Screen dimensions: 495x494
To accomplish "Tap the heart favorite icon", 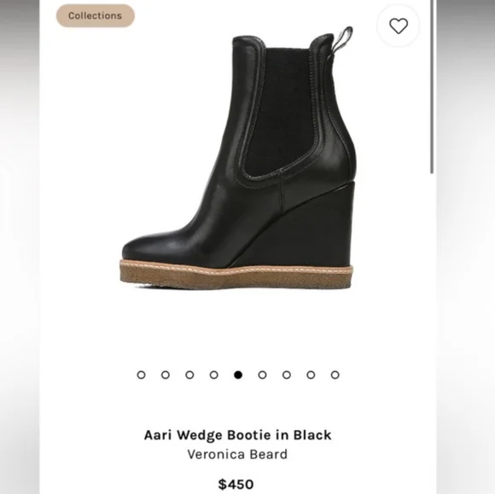I will click(398, 26).
